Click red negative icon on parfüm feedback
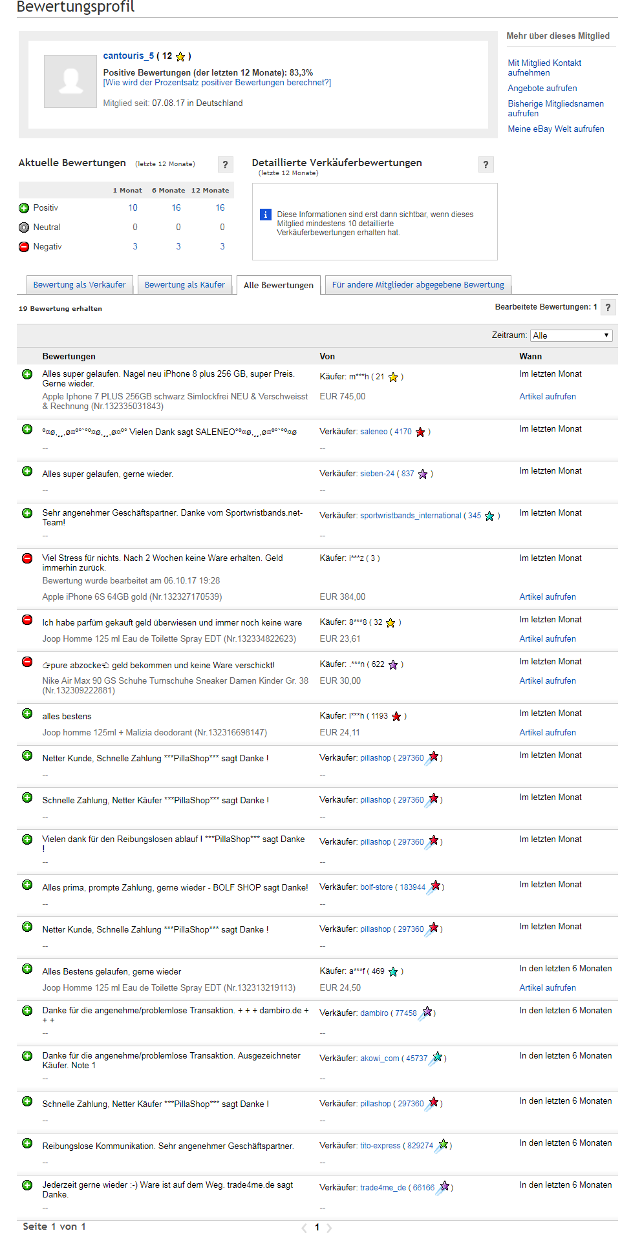This screenshot has width=642, height=1244. [27, 620]
